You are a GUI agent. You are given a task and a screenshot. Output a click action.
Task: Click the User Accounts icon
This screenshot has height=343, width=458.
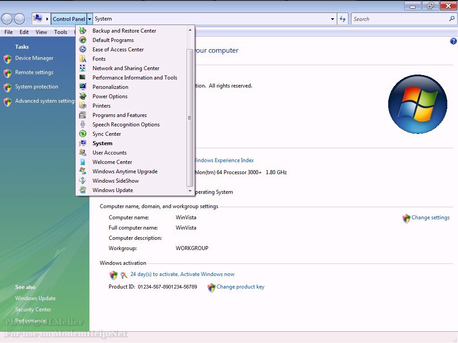pos(83,153)
